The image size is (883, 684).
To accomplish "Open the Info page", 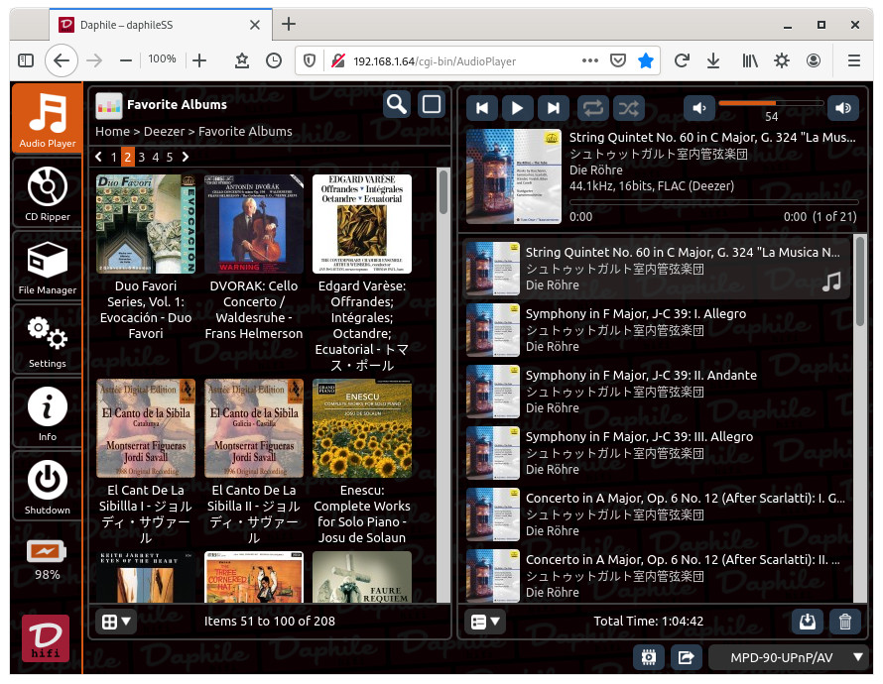I will click(48, 414).
